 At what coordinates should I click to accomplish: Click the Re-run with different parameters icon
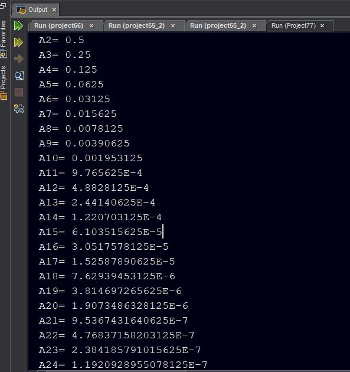[18, 43]
